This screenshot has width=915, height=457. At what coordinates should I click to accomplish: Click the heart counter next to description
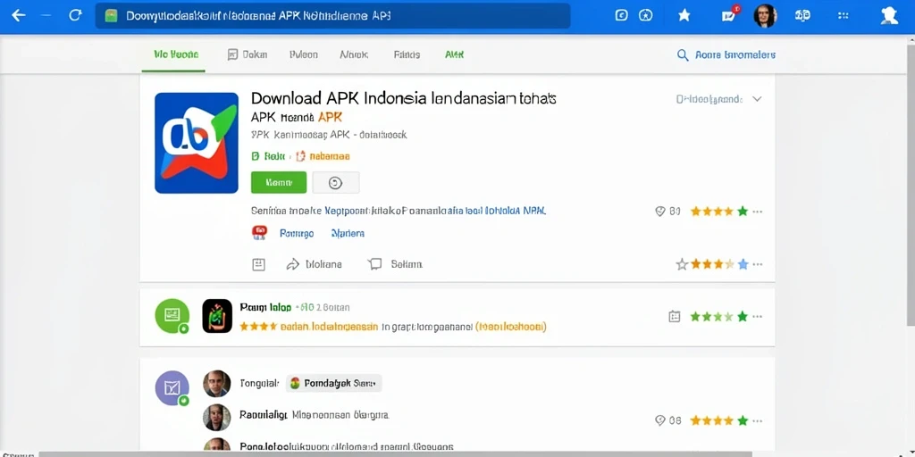667,211
